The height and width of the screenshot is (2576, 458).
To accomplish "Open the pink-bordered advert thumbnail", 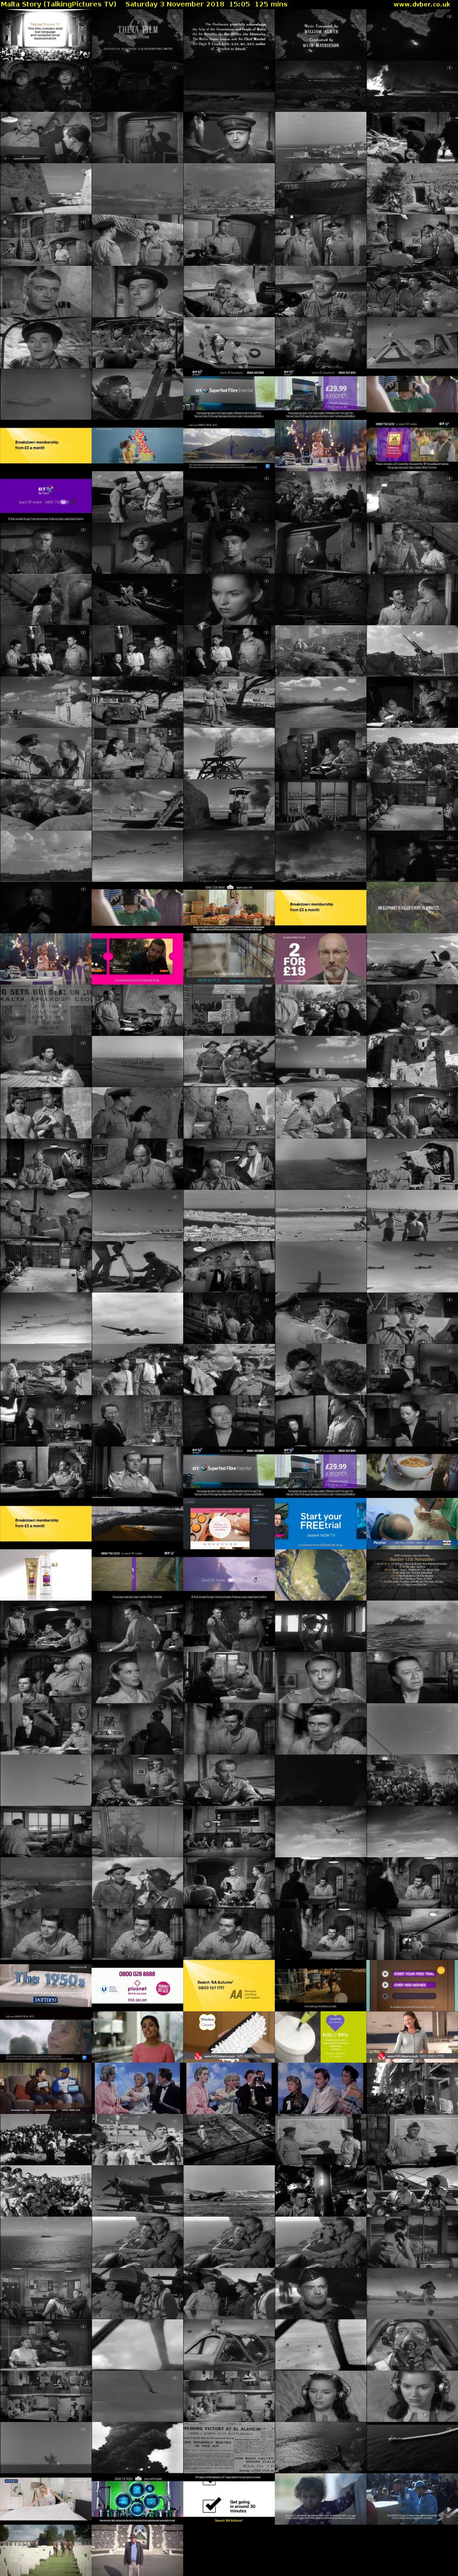I will (137, 959).
